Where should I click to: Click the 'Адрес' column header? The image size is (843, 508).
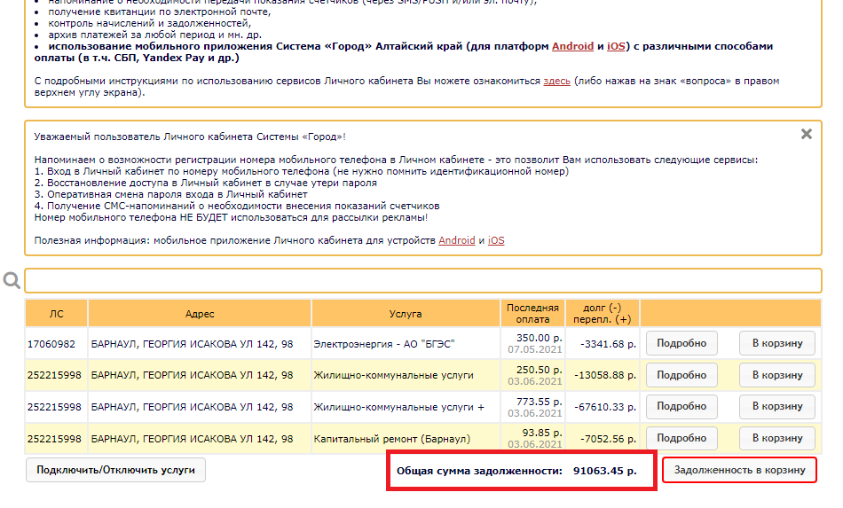click(x=200, y=314)
